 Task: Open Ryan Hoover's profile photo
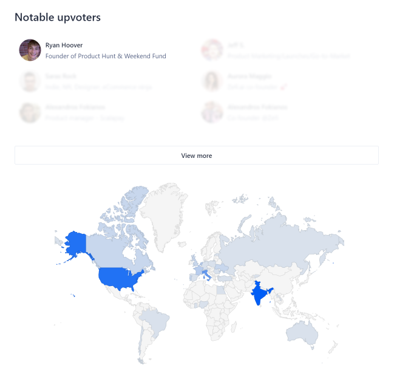[x=30, y=50]
